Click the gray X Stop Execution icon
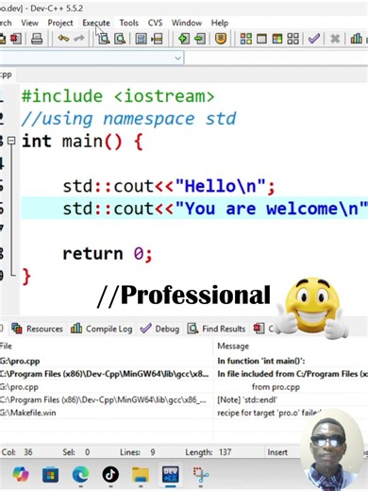Viewport: 368px width, 491px height. [x=335, y=39]
